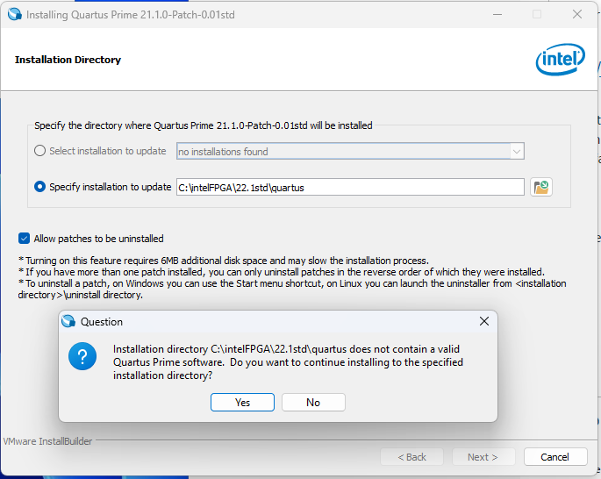
Task: Close the Question dialog with X
Action: (x=484, y=321)
